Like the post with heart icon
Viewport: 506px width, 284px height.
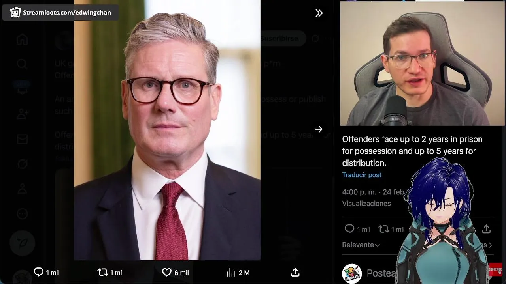[x=167, y=272]
